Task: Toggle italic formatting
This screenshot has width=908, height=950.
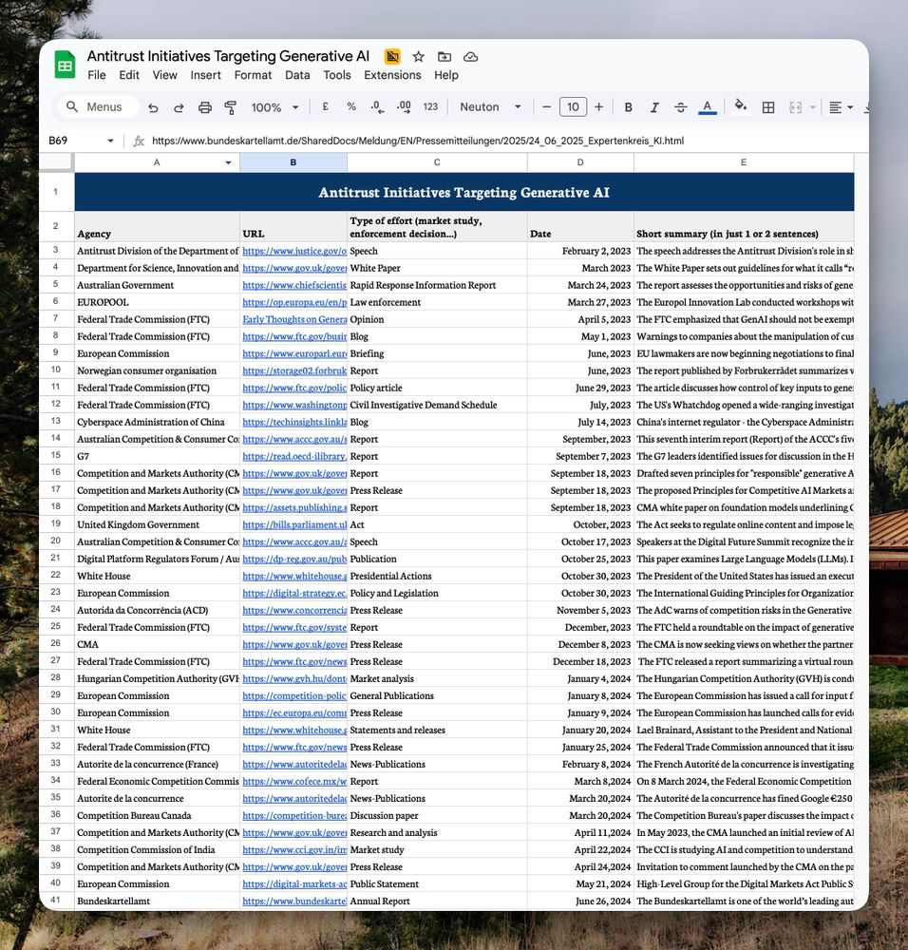Action: pos(654,107)
